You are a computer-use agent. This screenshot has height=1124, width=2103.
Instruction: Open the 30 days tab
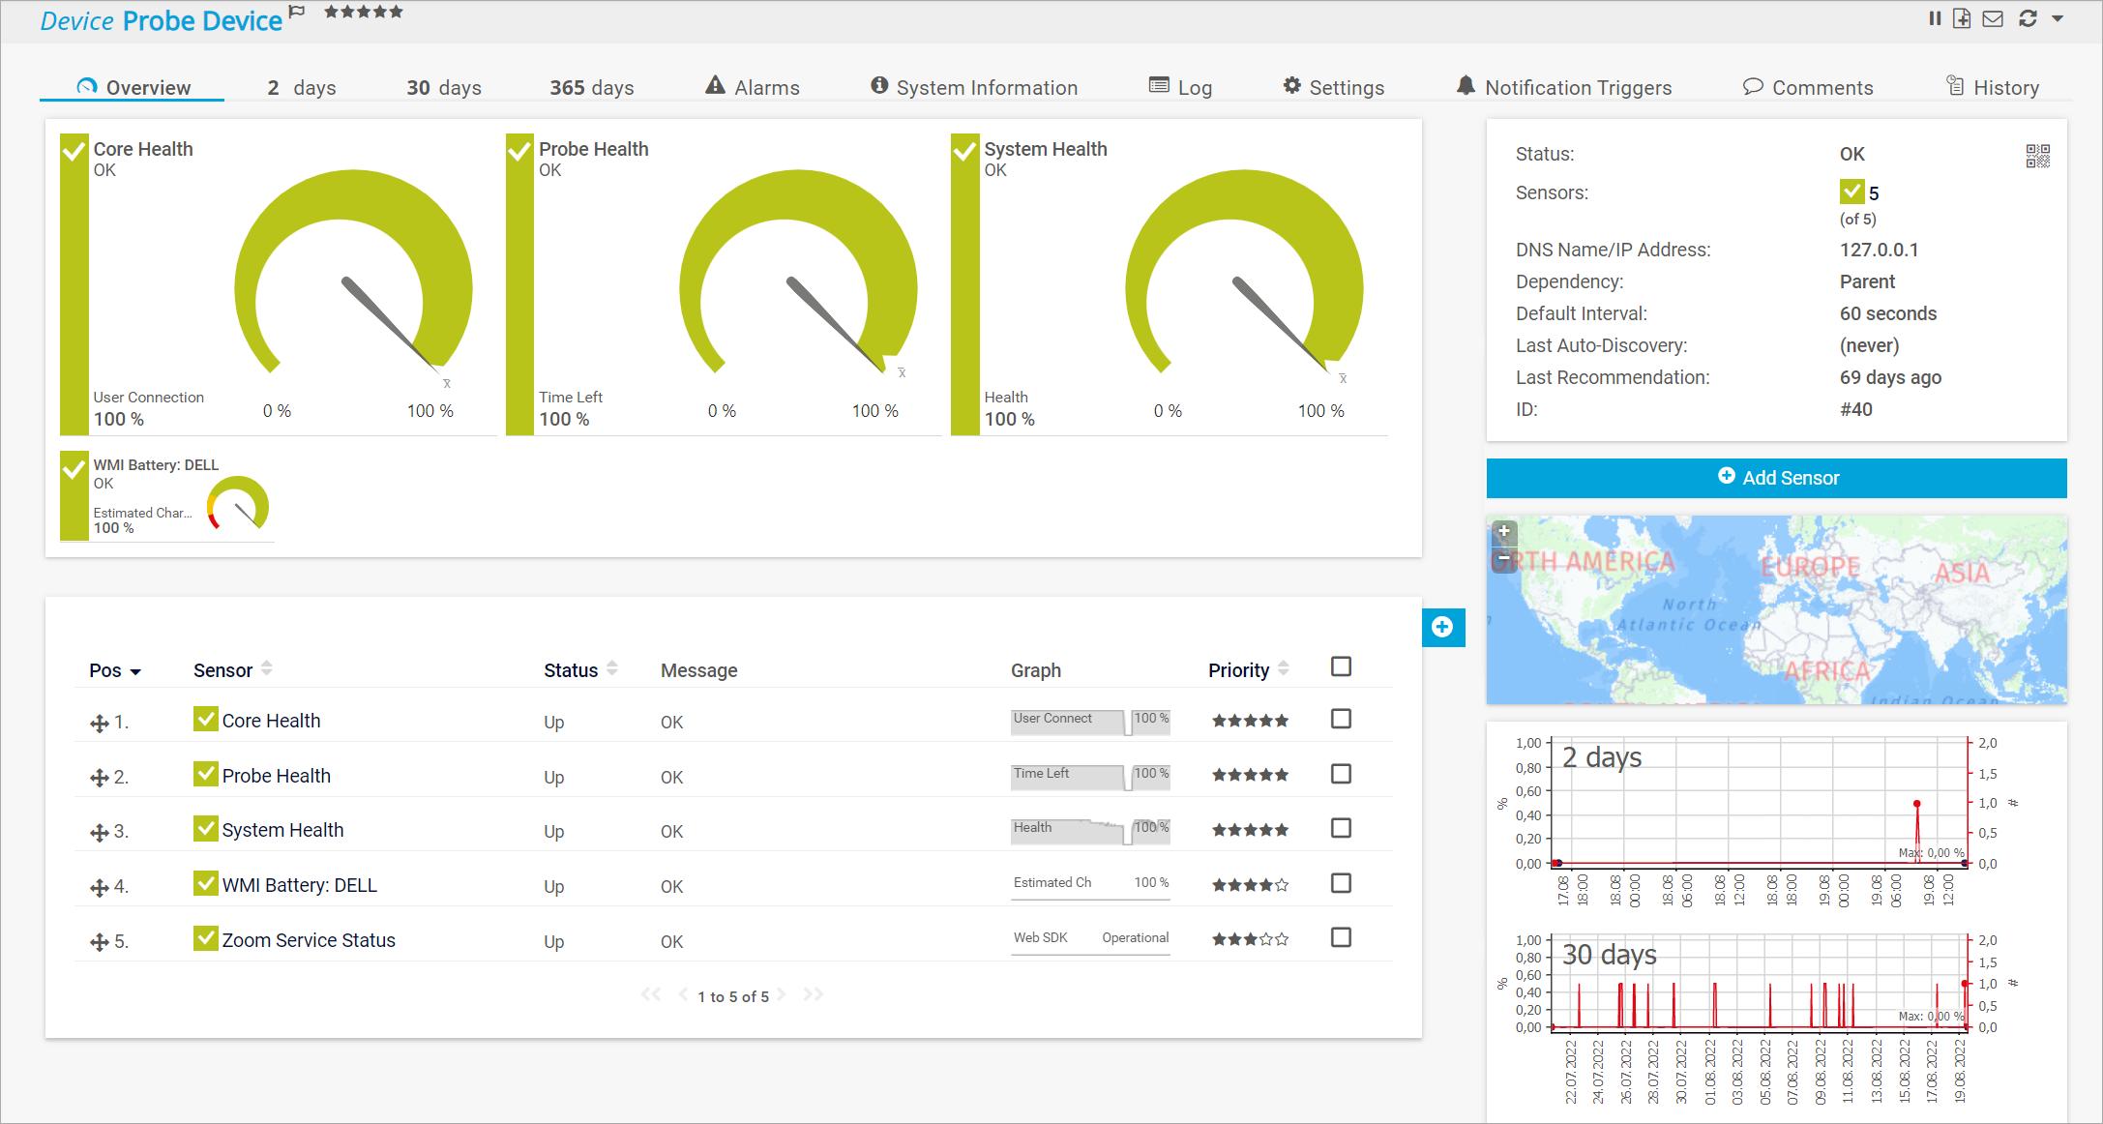pyautogui.click(x=444, y=88)
